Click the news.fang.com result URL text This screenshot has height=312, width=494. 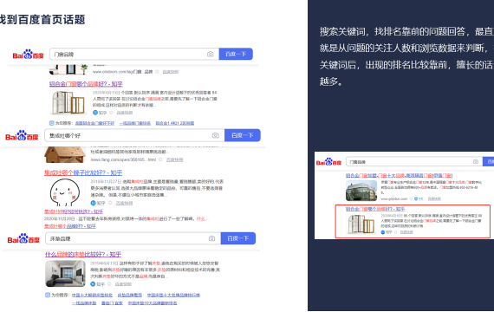pos(123,159)
